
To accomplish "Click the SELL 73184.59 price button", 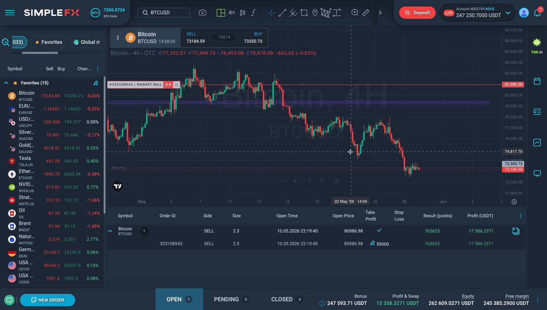I will pos(196,38).
